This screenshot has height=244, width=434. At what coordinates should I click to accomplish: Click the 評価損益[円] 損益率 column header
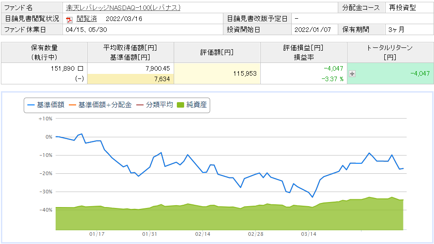[x=304, y=52]
